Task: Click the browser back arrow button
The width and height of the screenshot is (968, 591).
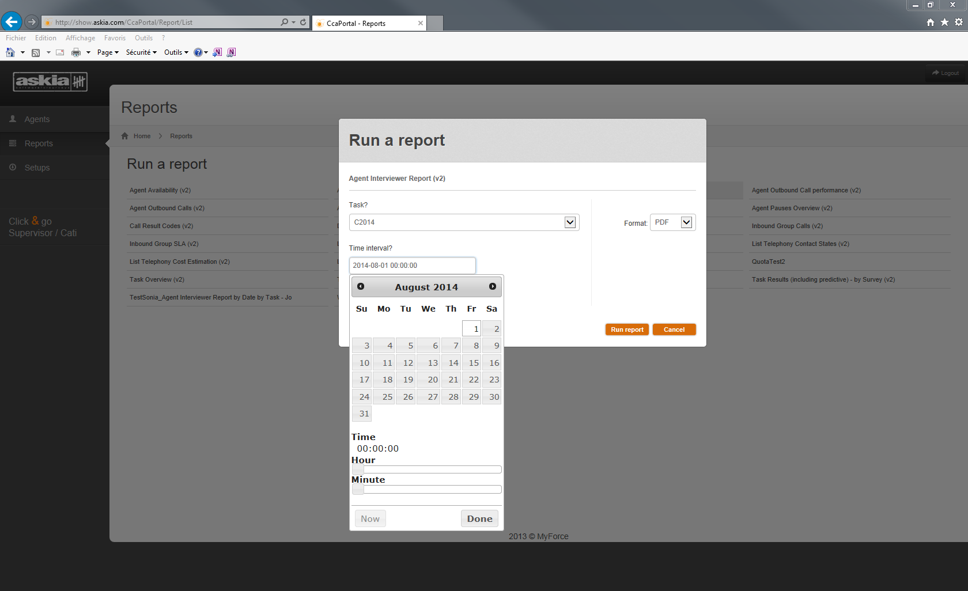Action: pyautogui.click(x=12, y=22)
